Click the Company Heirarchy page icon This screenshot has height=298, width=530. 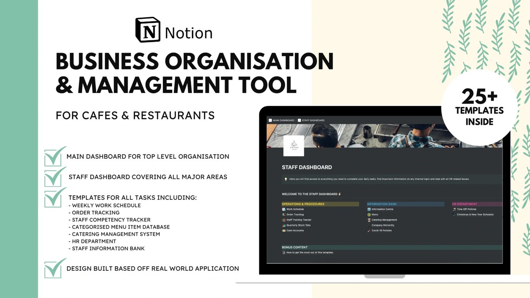click(369, 225)
